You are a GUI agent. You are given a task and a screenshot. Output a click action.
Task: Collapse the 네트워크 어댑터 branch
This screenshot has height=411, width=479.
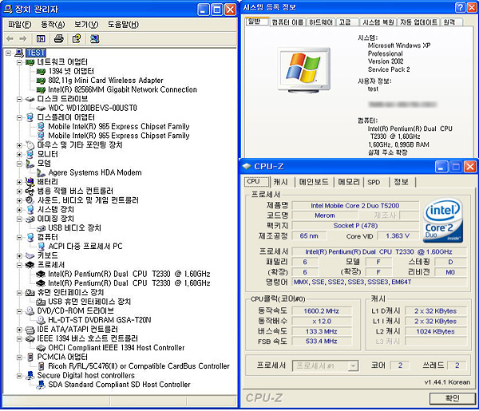coord(19,62)
